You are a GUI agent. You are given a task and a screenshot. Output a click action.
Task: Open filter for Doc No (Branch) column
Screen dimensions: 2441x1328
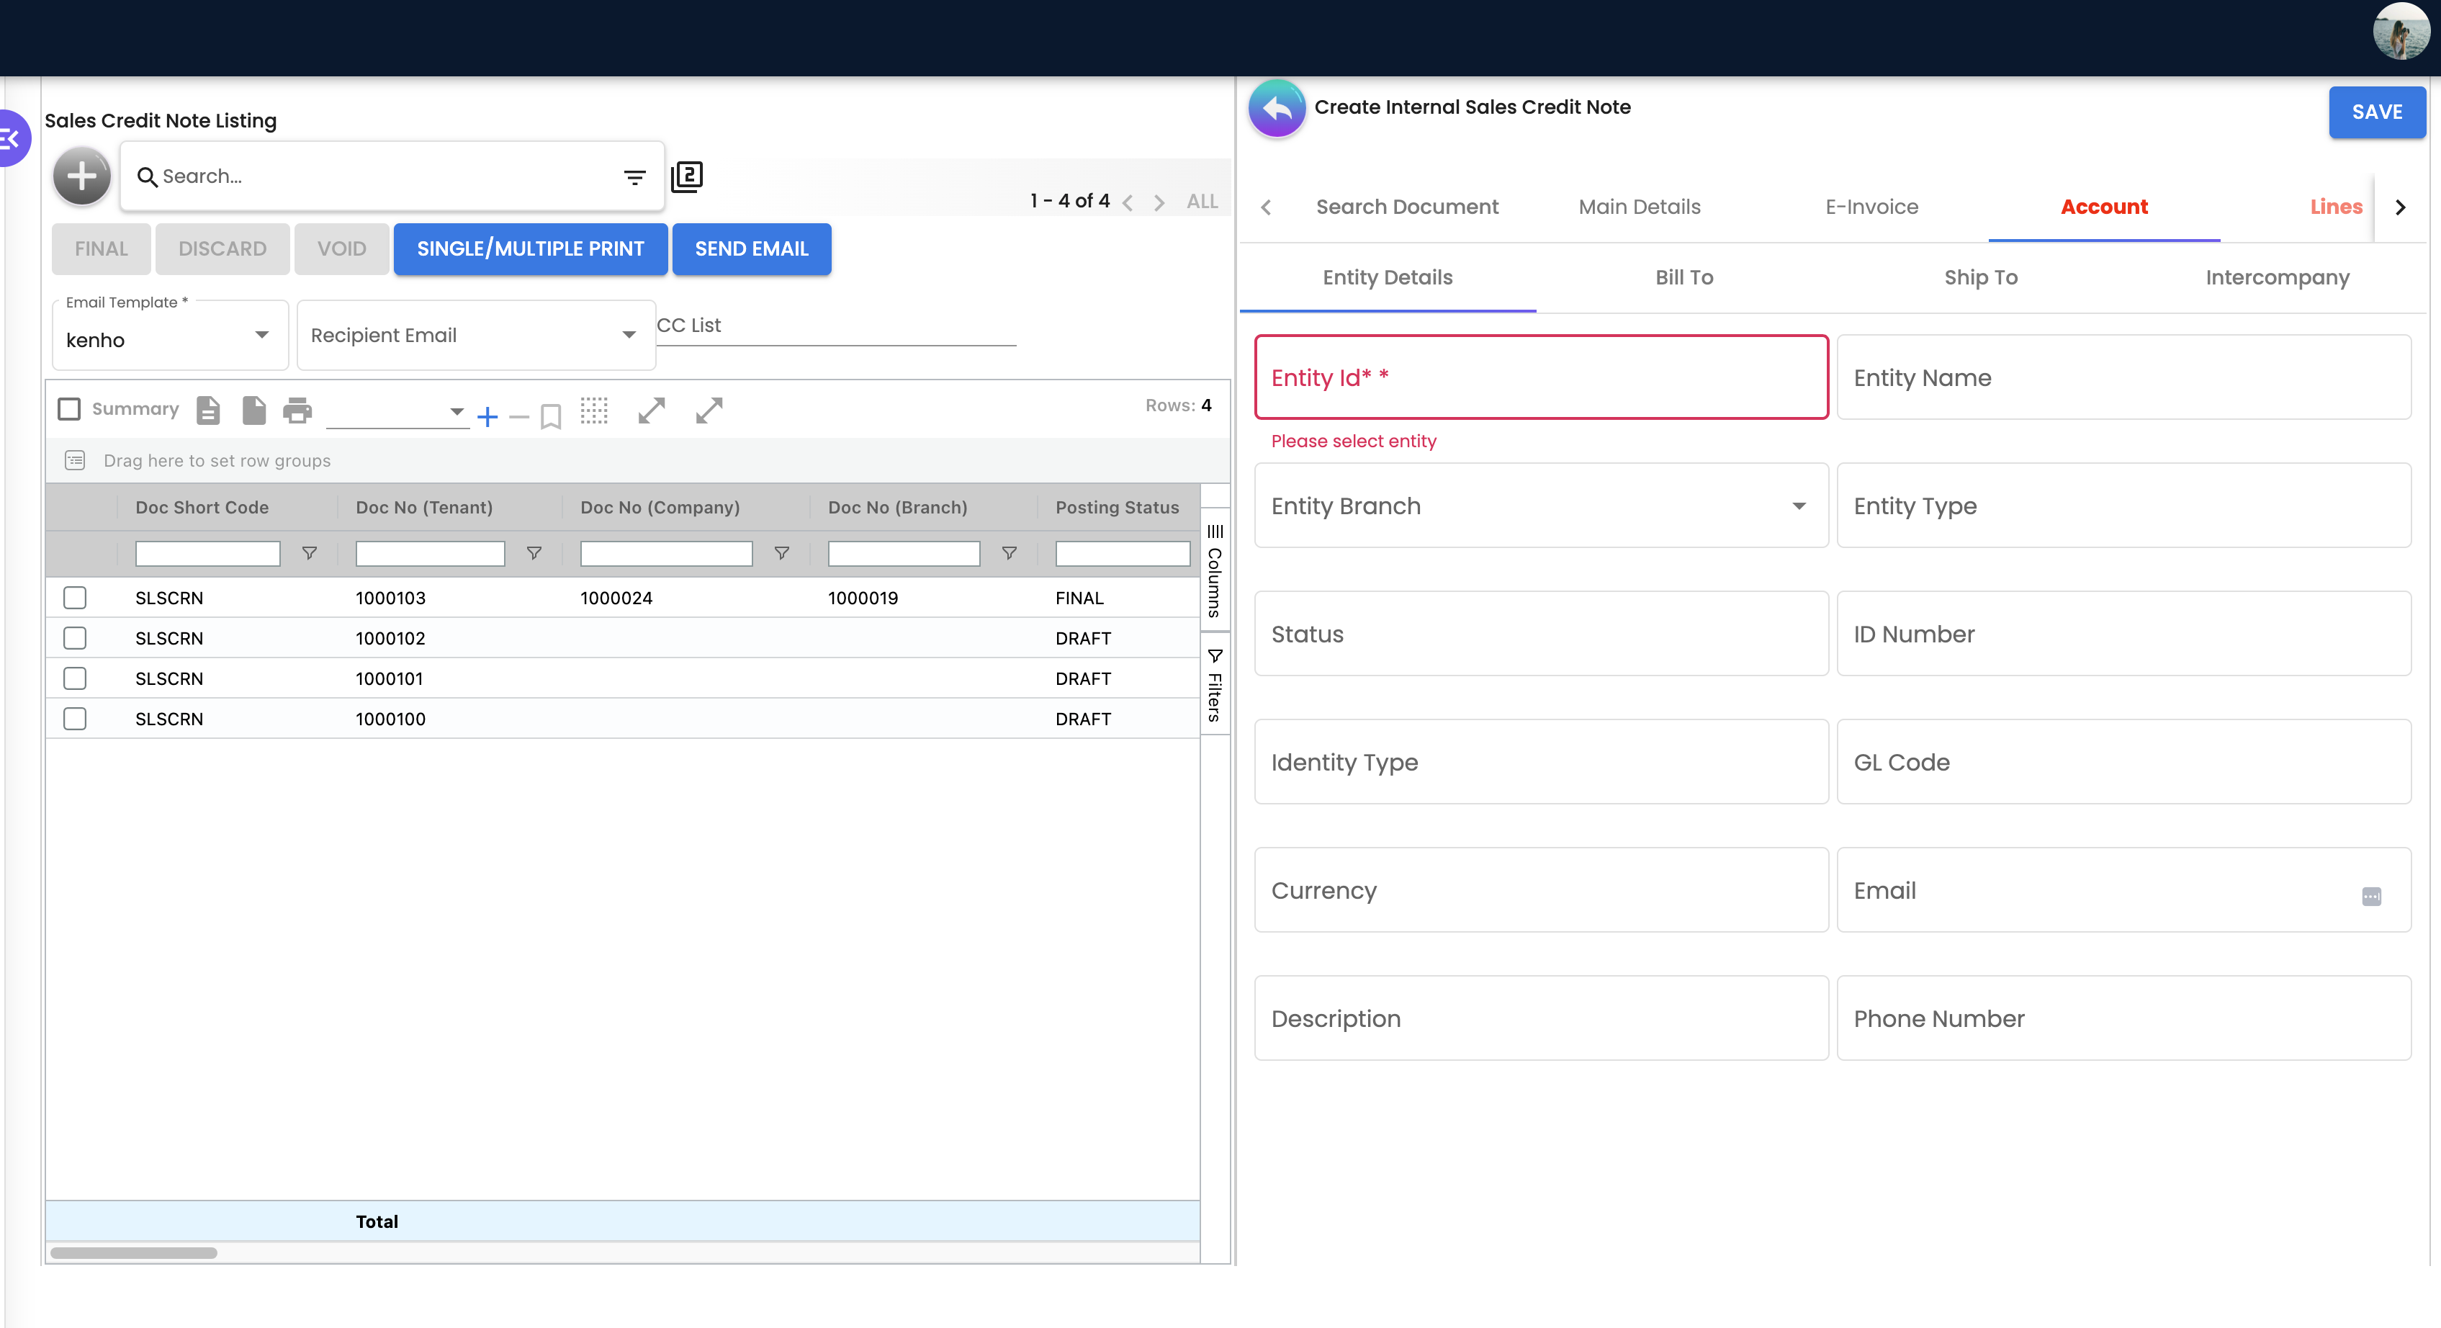pos(1010,552)
